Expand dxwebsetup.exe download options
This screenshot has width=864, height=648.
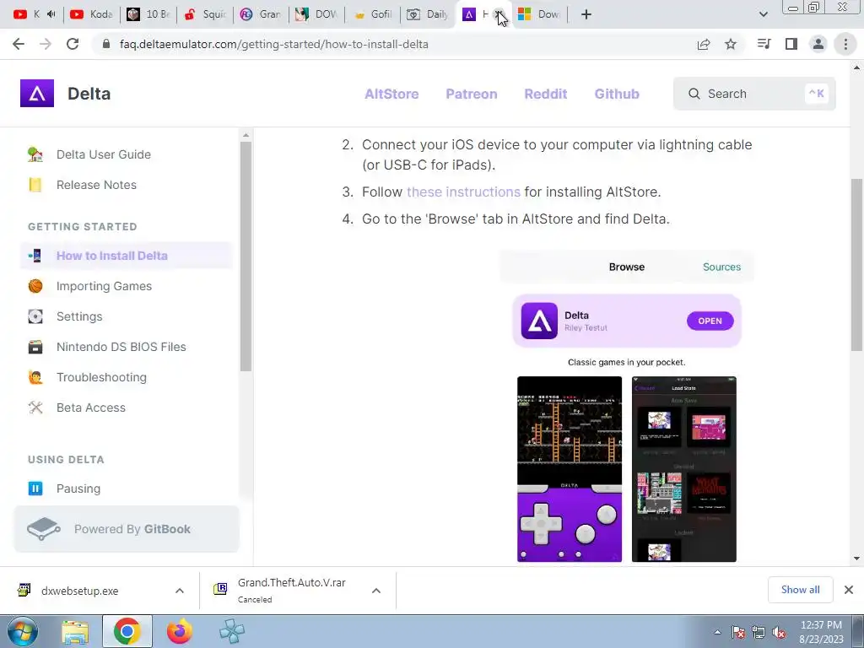[x=180, y=591]
